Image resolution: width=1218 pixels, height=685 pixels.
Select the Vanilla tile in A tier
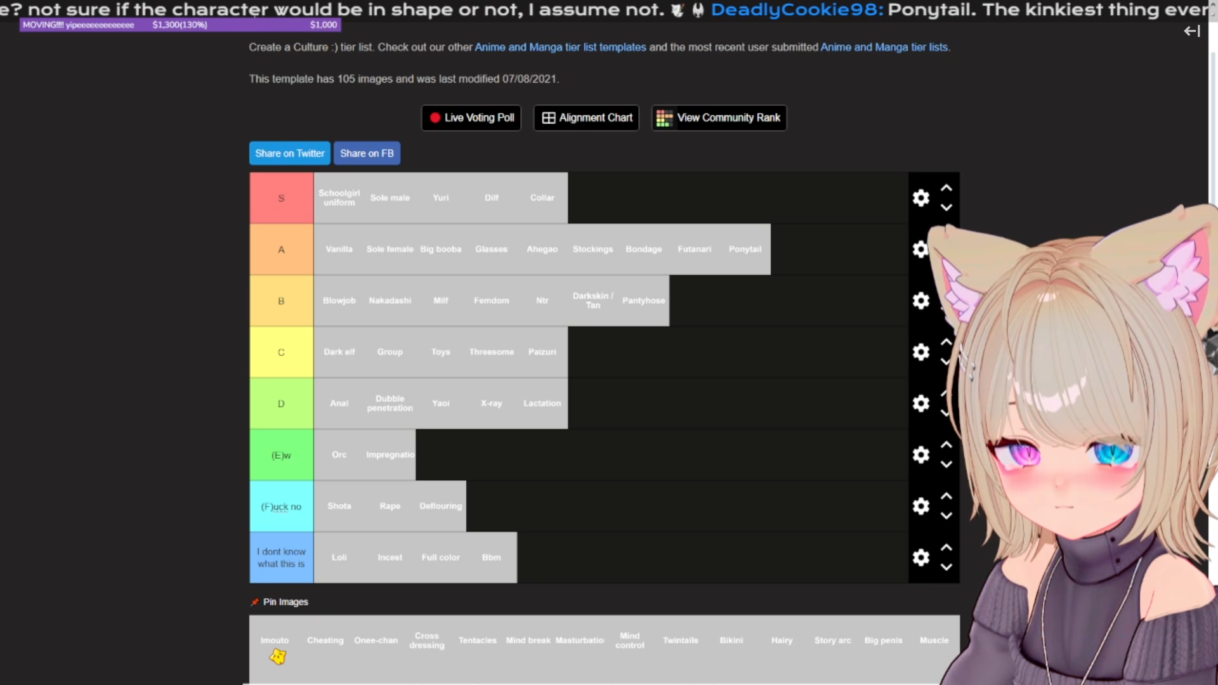click(x=339, y=249)
